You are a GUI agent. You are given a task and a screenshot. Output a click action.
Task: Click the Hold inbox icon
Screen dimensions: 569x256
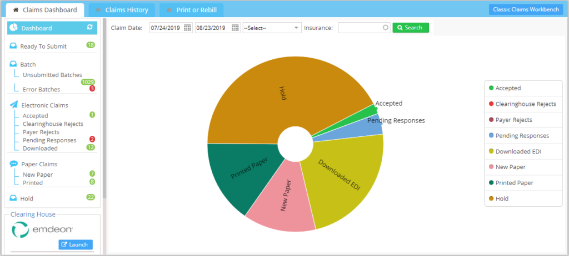pos(13,198)
